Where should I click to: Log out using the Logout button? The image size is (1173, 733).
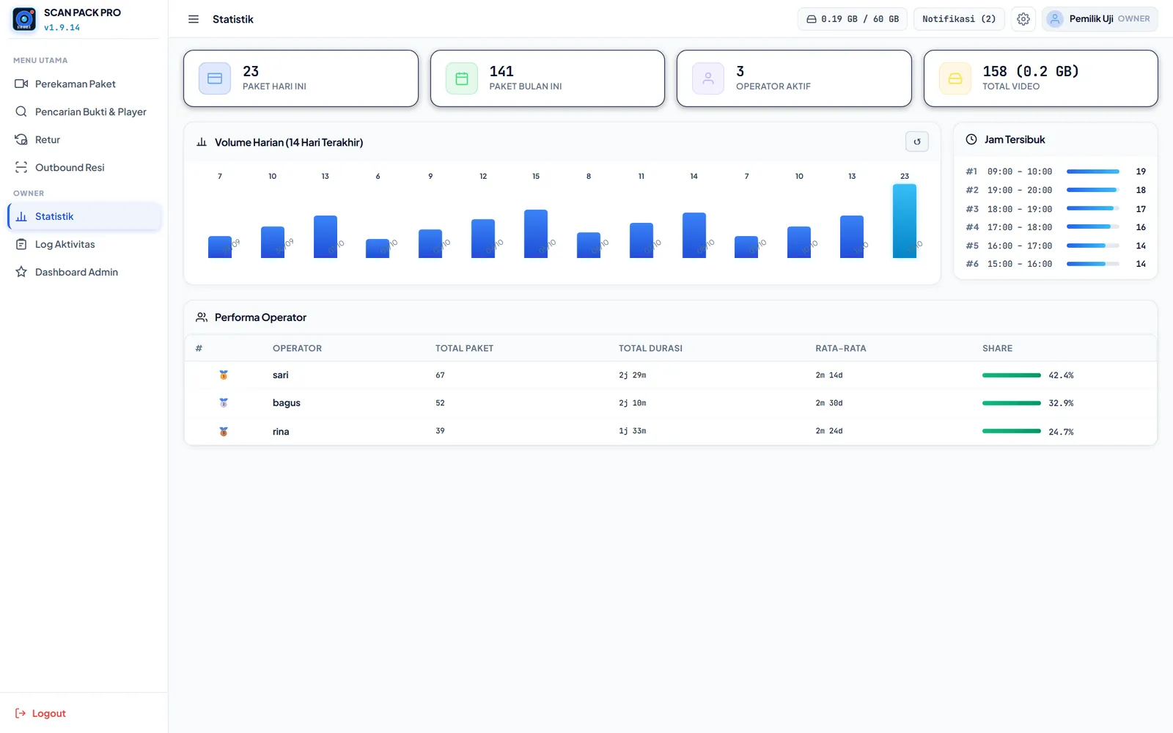[40, 713]
